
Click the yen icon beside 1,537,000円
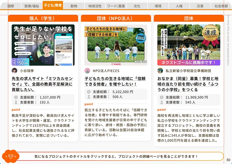pos(16,97)
